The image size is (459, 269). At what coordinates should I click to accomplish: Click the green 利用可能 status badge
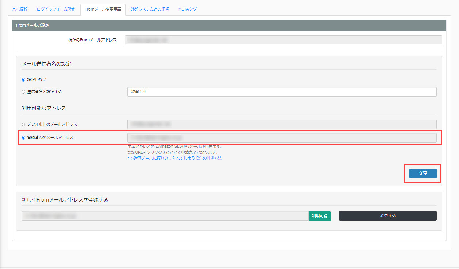click(x=320, y=216)
